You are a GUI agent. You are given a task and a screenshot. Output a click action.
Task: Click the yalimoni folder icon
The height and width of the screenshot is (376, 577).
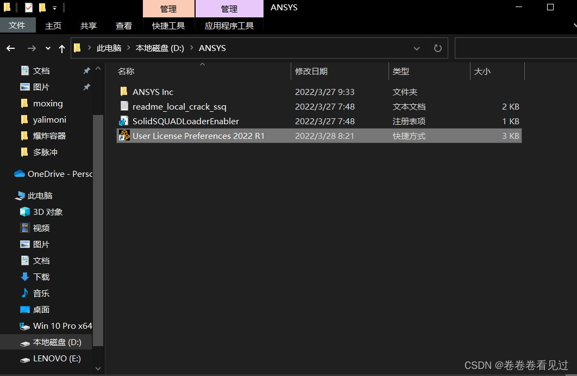[x=24, y=119]
